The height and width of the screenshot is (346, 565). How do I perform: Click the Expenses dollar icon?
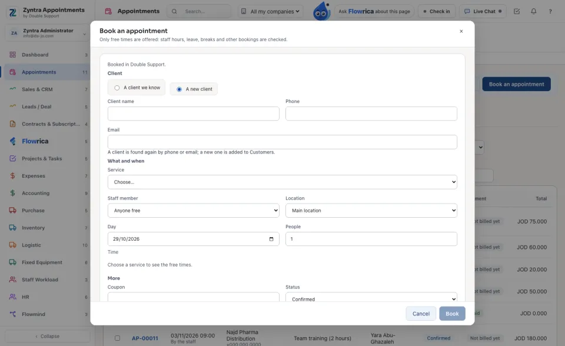(12, 176)
